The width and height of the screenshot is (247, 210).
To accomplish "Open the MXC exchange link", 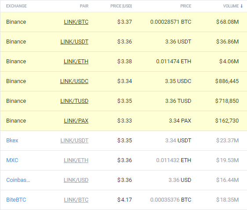I will pos(12,160).
